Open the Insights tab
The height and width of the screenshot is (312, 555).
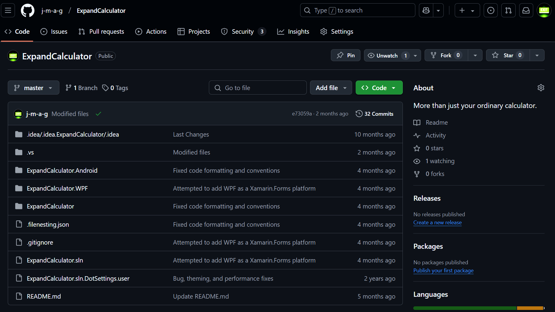293,32
